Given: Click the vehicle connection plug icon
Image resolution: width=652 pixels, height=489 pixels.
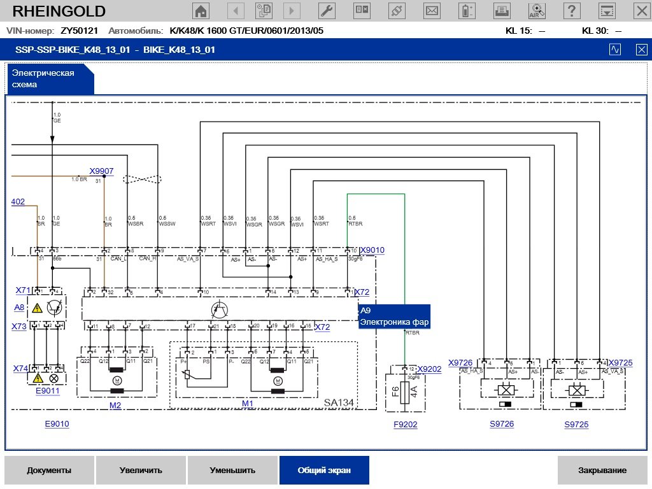Looking at the screenshot, I should pos(396,11).
